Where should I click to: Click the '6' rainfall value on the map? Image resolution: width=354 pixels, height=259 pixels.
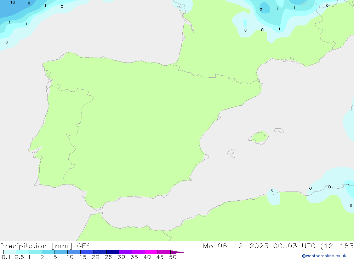[x=29, y=4]
